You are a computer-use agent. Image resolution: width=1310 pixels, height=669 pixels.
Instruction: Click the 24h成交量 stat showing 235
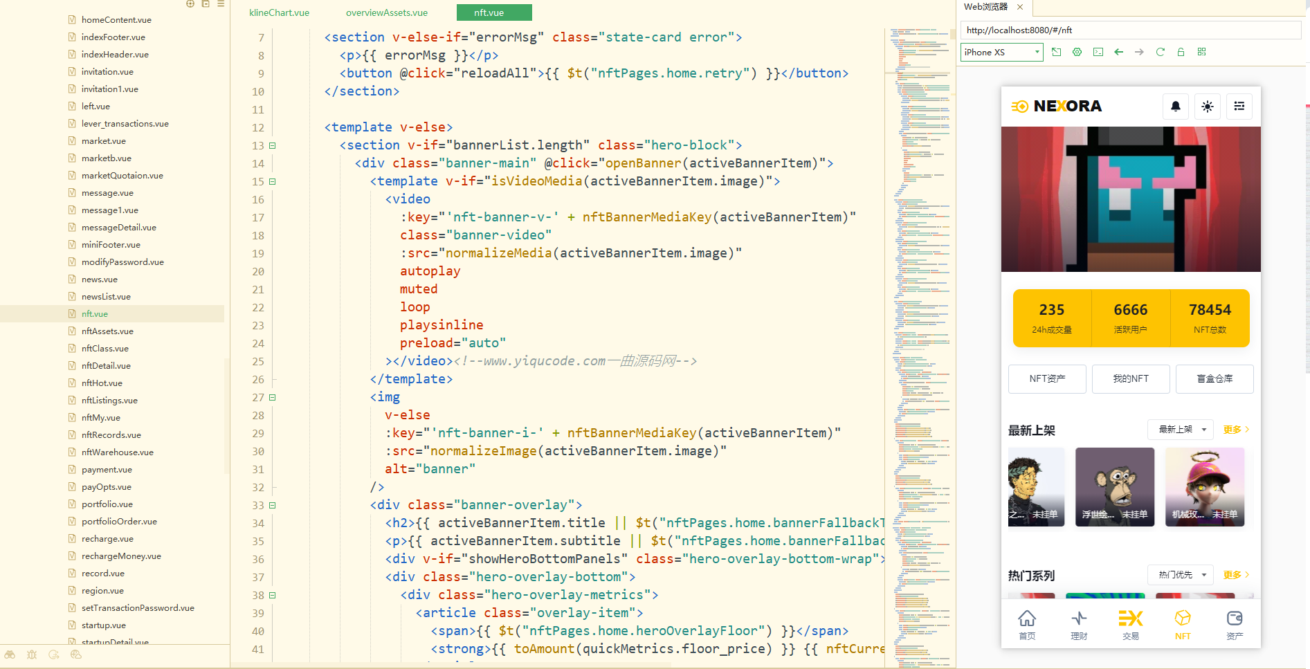coord(1052,318)
